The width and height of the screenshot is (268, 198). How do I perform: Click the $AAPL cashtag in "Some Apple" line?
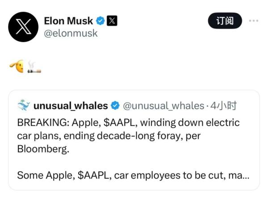tap(94, 175)
